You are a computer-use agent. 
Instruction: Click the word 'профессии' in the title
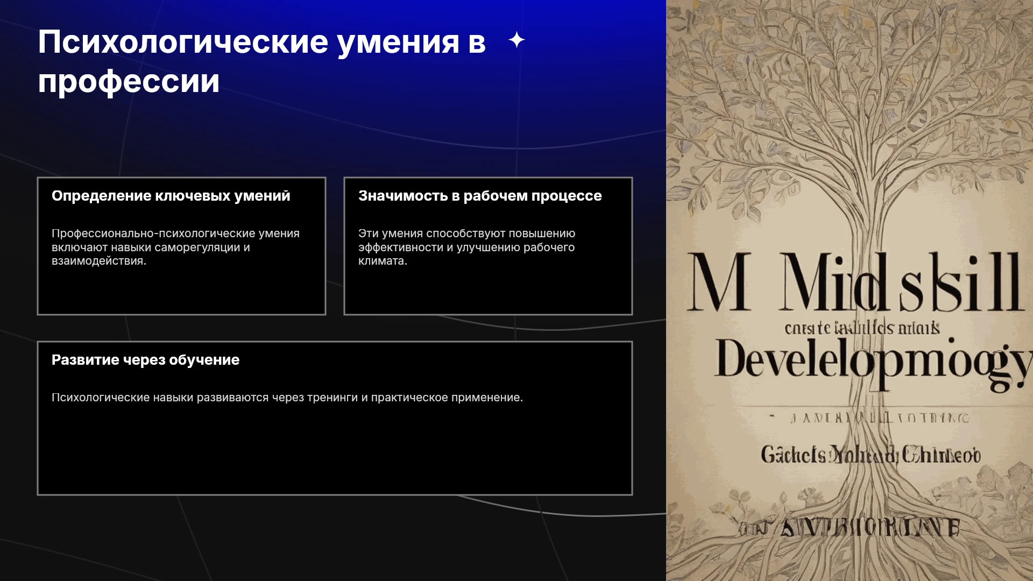click(x=129, y=81)
